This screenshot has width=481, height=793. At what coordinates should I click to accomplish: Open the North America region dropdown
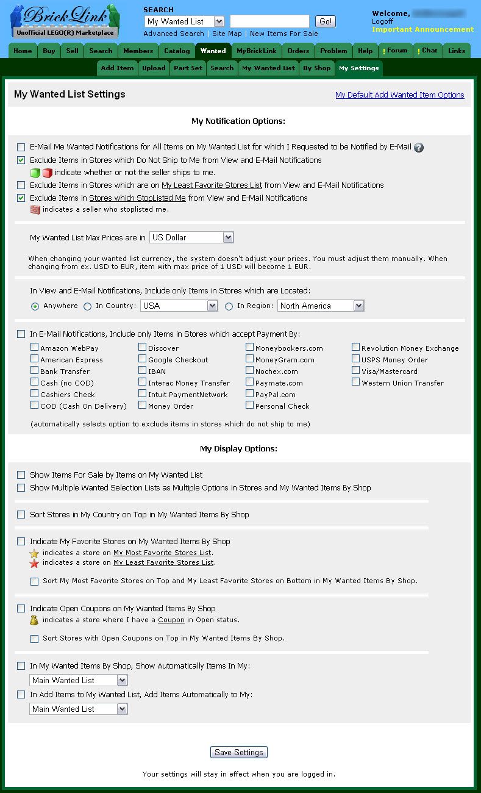(321, 306)
